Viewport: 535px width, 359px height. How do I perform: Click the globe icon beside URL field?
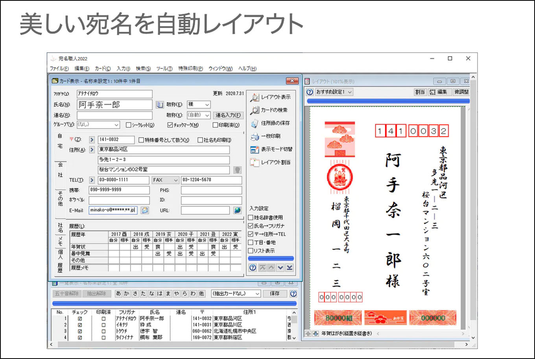237,210
